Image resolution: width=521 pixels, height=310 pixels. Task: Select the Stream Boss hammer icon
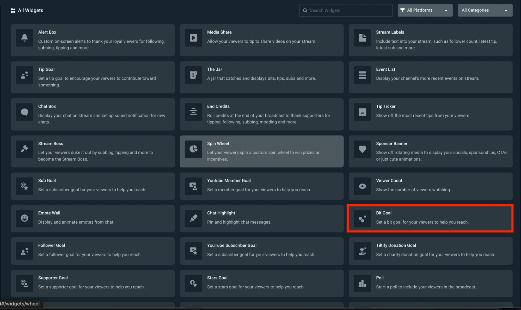click(24, 149)
